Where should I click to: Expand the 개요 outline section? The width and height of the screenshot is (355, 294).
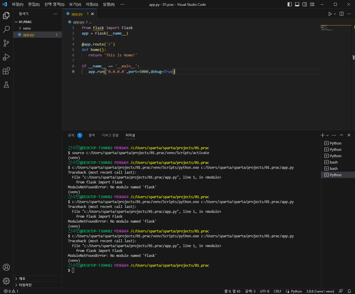pyautogui.click(x=37, y=278)
